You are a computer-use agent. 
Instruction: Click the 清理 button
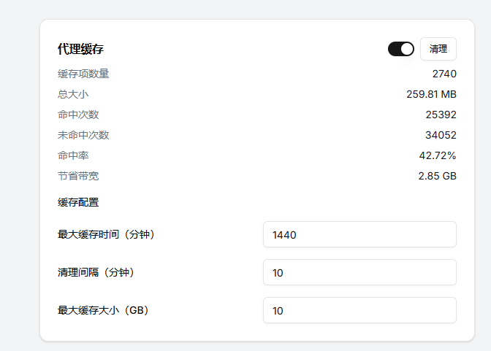(438, 49)
